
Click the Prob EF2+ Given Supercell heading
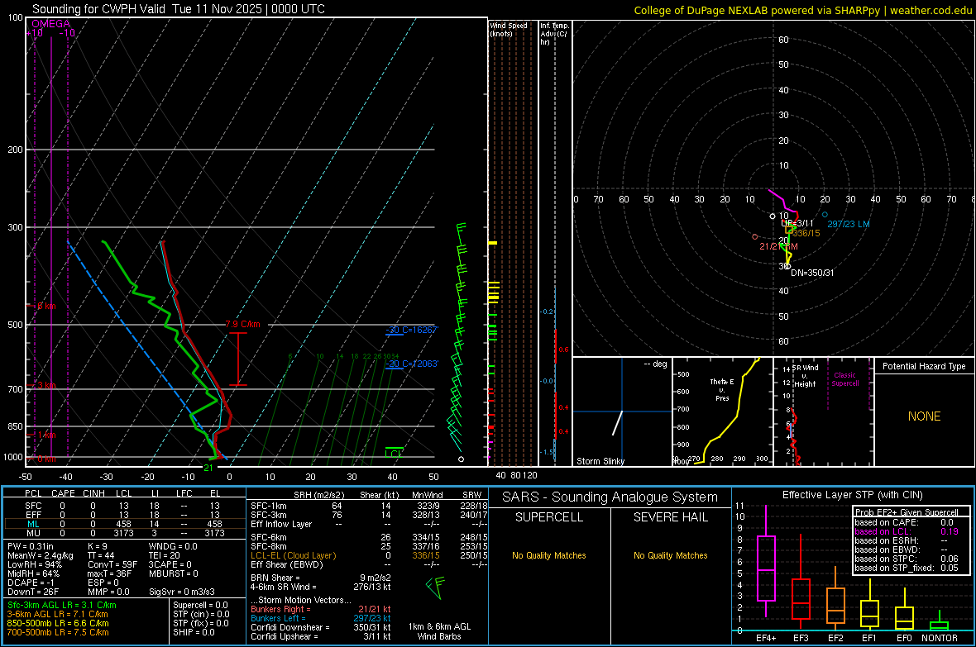[907, 512]
